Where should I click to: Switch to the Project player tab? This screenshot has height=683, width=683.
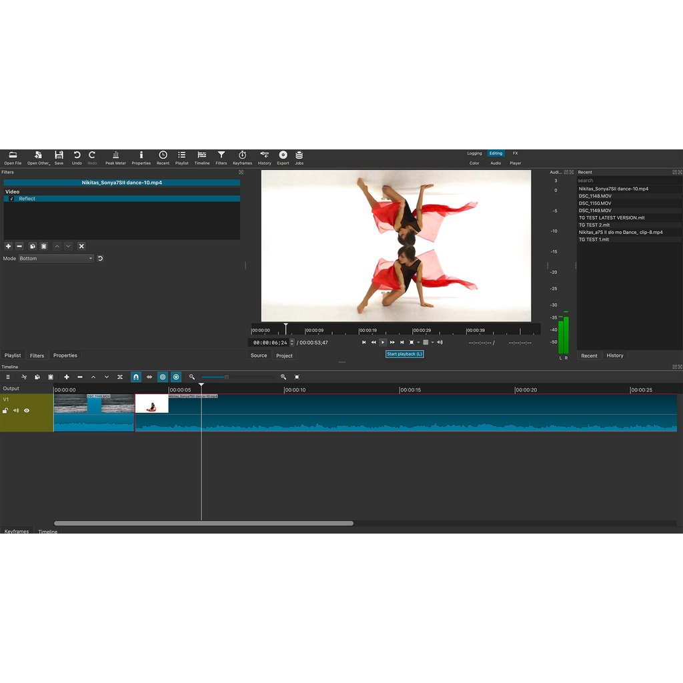(284, 356)
